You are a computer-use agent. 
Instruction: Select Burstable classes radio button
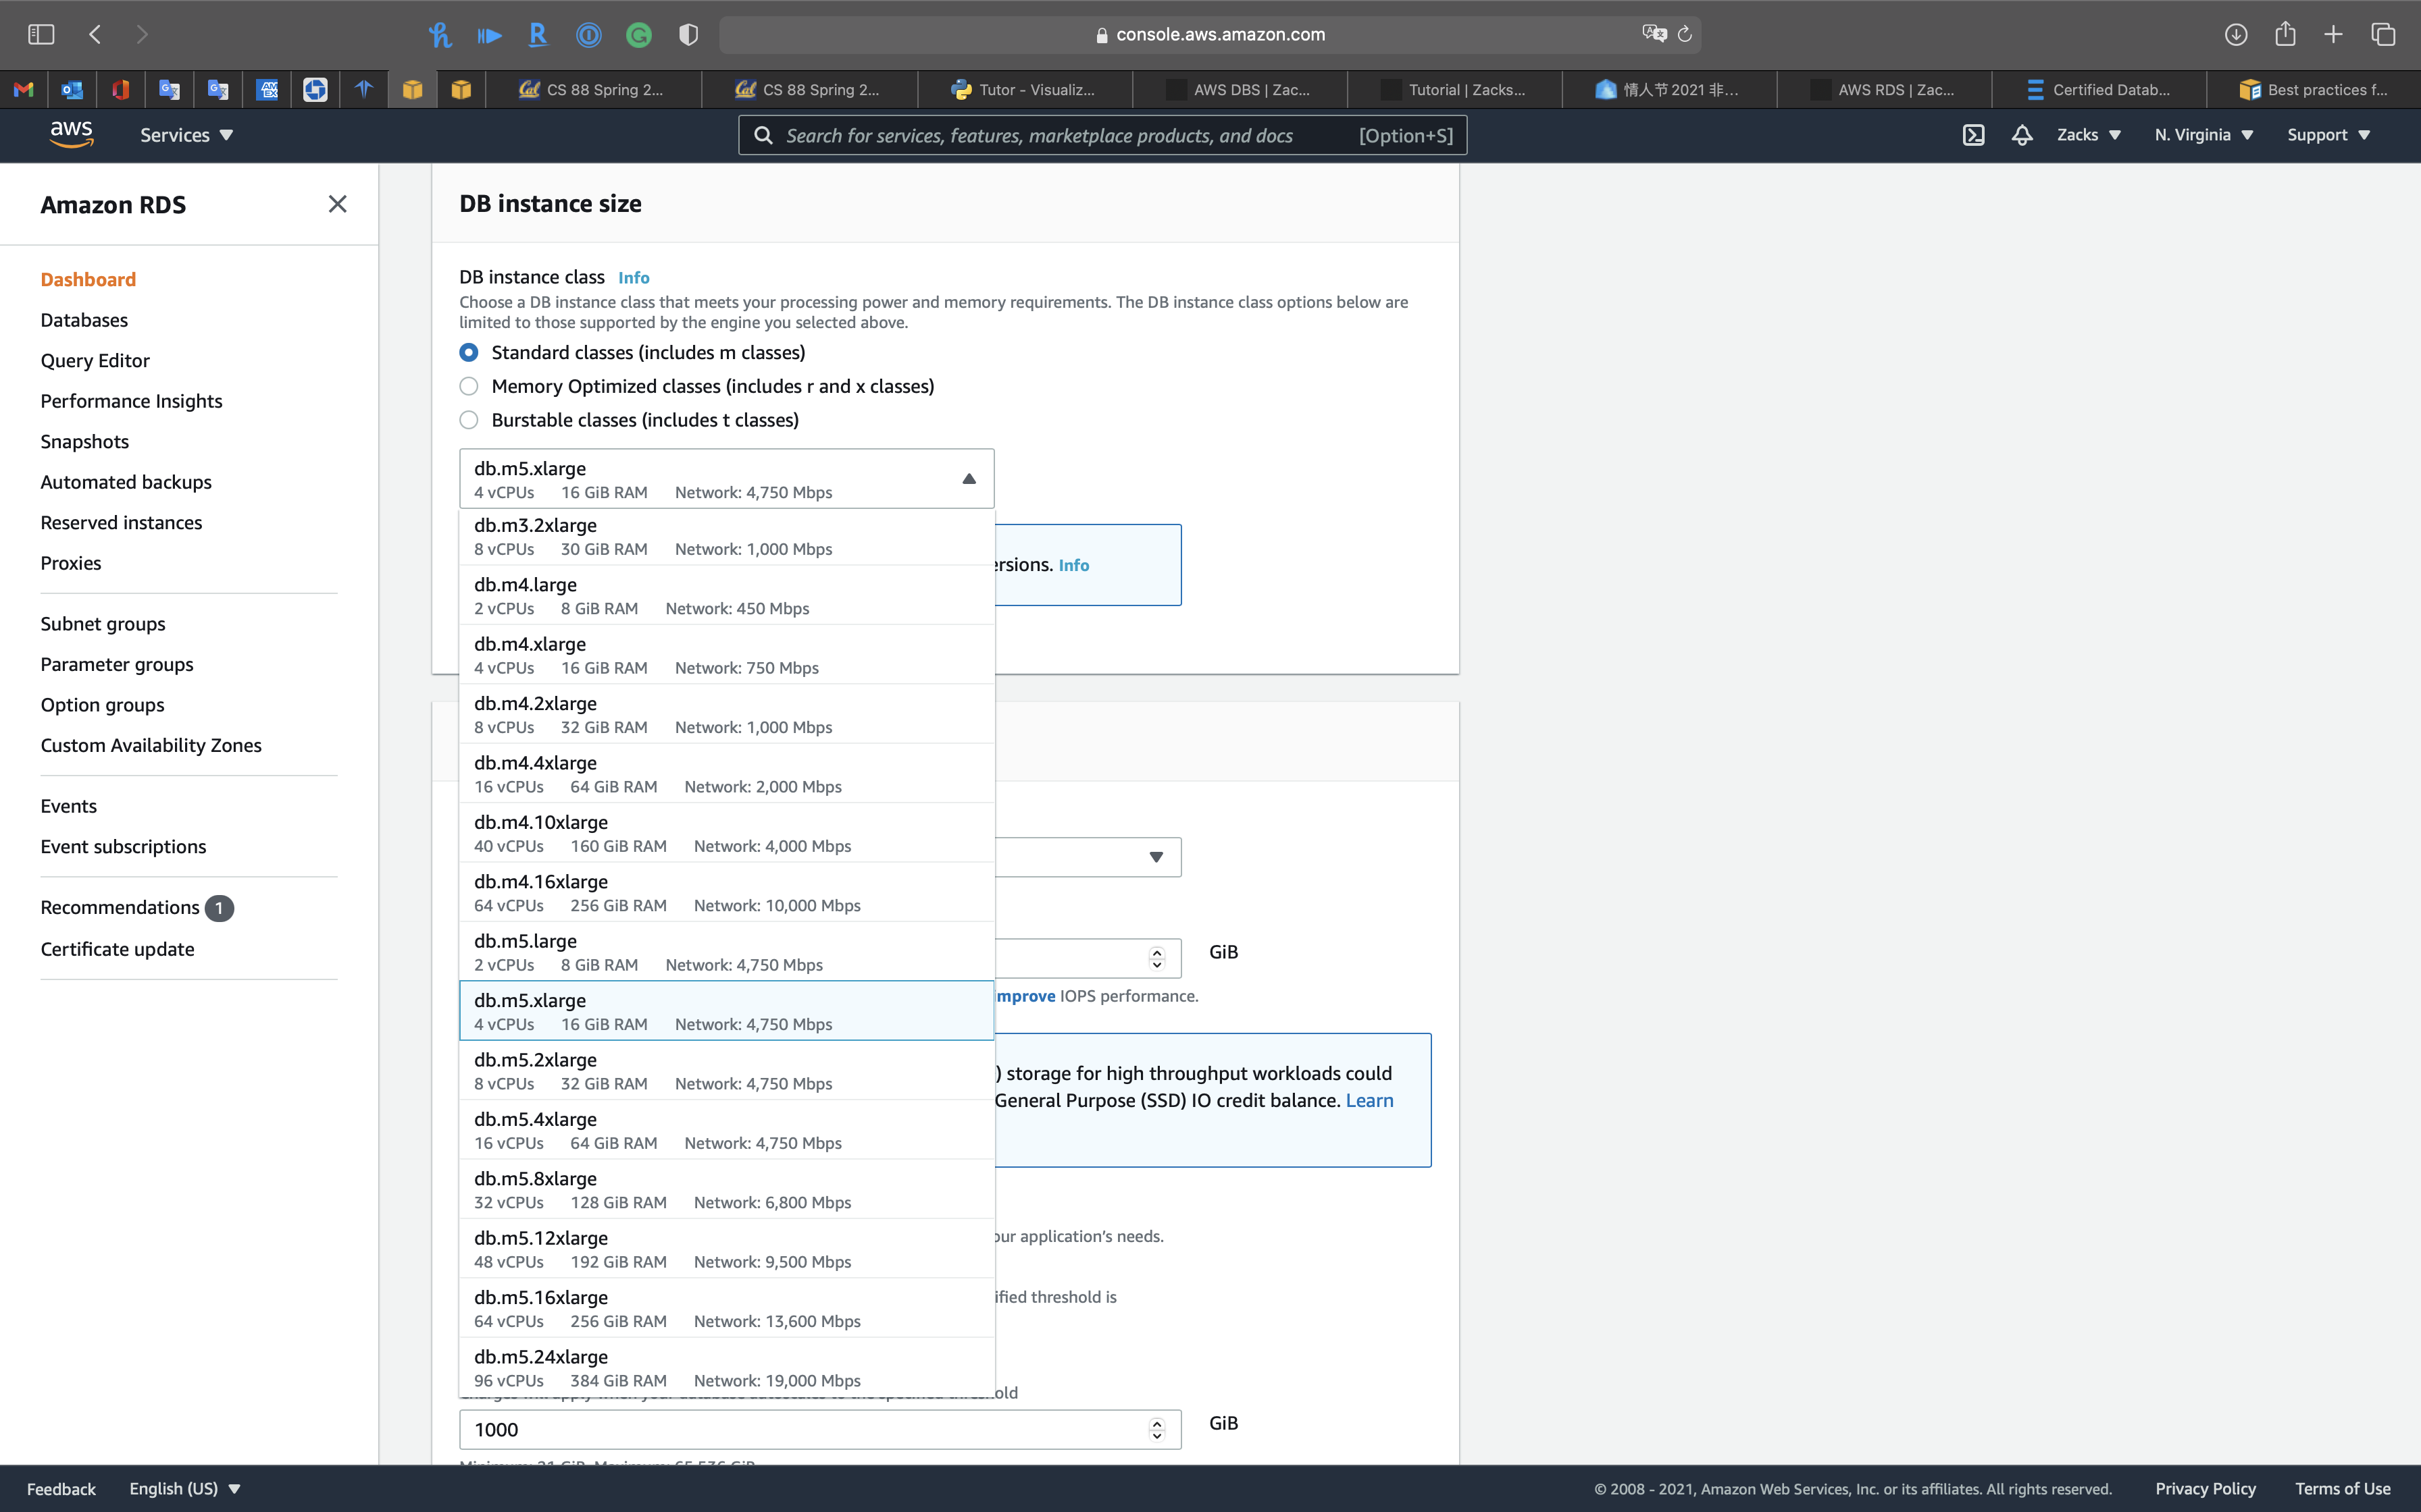(x=468, y=420)
